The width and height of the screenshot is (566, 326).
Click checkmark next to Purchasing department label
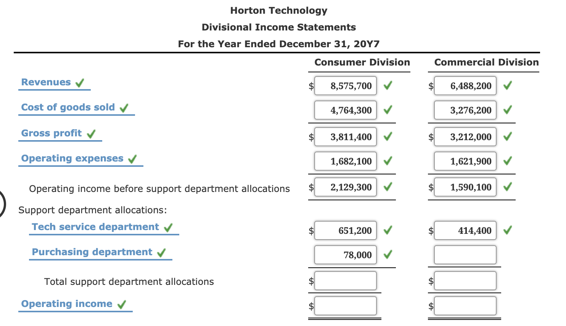pyautogui.click(x=161, y=253)
